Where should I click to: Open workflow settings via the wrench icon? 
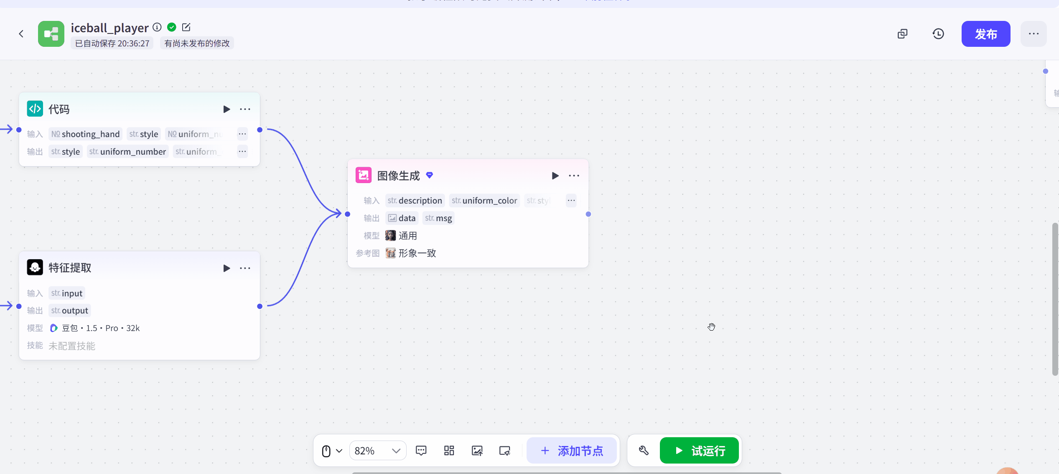(x=643, y=450)
